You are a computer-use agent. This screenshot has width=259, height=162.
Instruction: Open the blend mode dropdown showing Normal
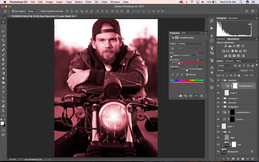point(228,70)
